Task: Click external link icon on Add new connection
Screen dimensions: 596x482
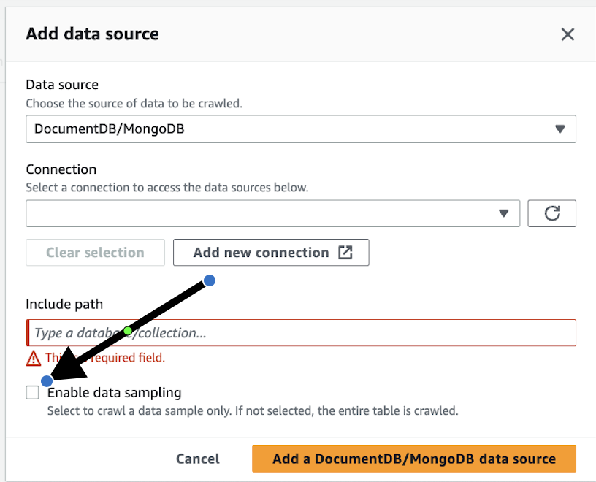Action: [x=345, y=253]
